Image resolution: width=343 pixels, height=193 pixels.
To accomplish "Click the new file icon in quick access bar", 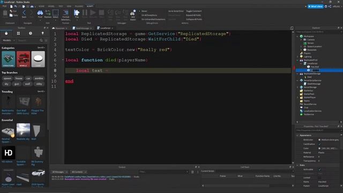I will 11,6.
